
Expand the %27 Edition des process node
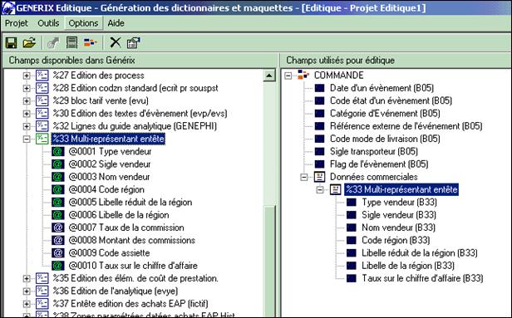coord(27,76)
